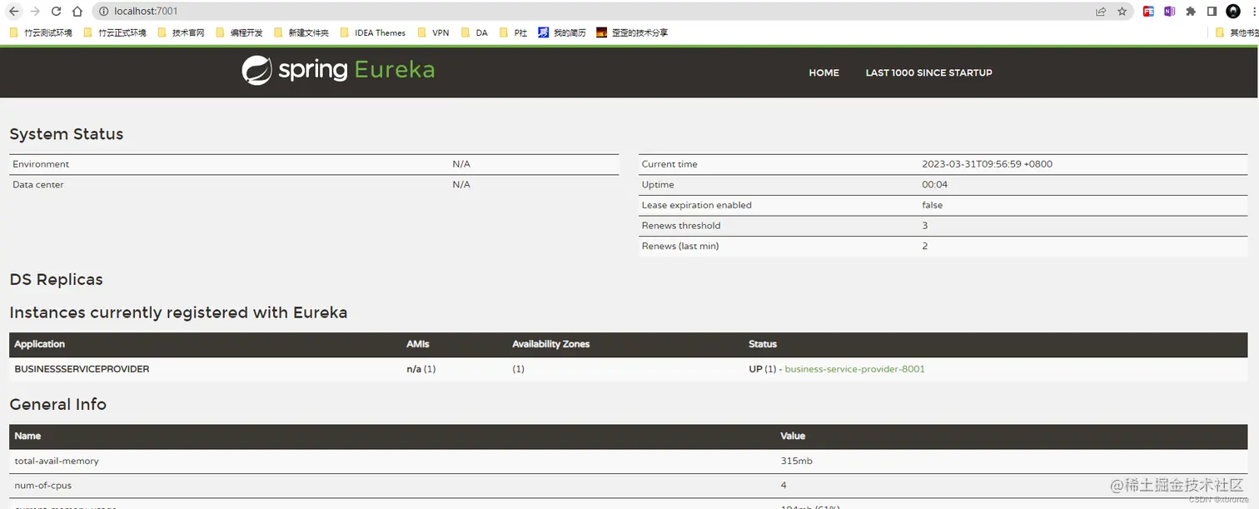The image size is (1259, 509).
Task: Open the 亚亚的技术分享 bookmark
Action: tap(632, 32)
